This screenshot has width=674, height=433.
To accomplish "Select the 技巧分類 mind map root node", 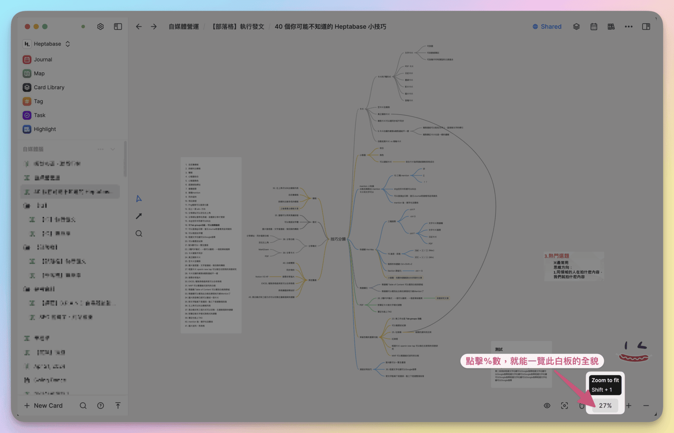I will pos(338,239).
